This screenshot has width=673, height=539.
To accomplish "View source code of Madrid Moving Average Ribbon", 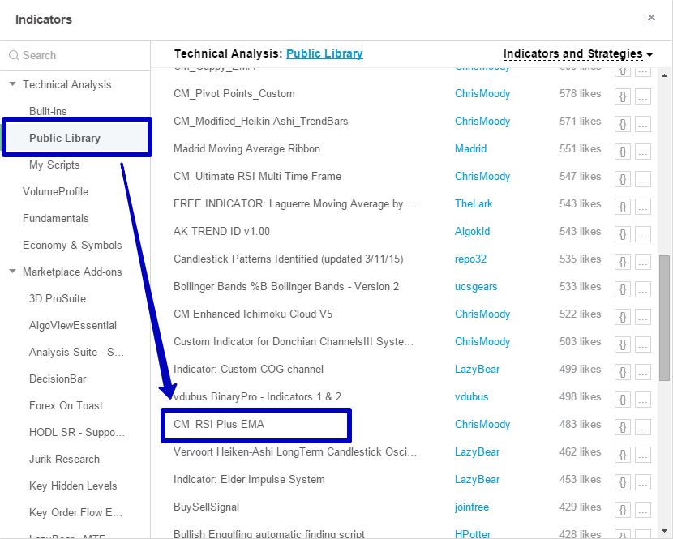I will [x=622, y=149].
